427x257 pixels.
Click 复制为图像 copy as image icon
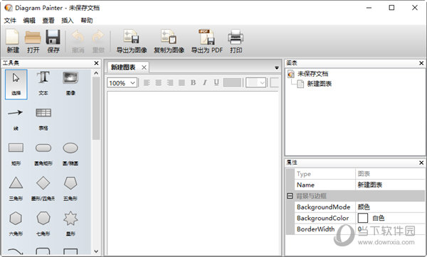pos(169,37)
